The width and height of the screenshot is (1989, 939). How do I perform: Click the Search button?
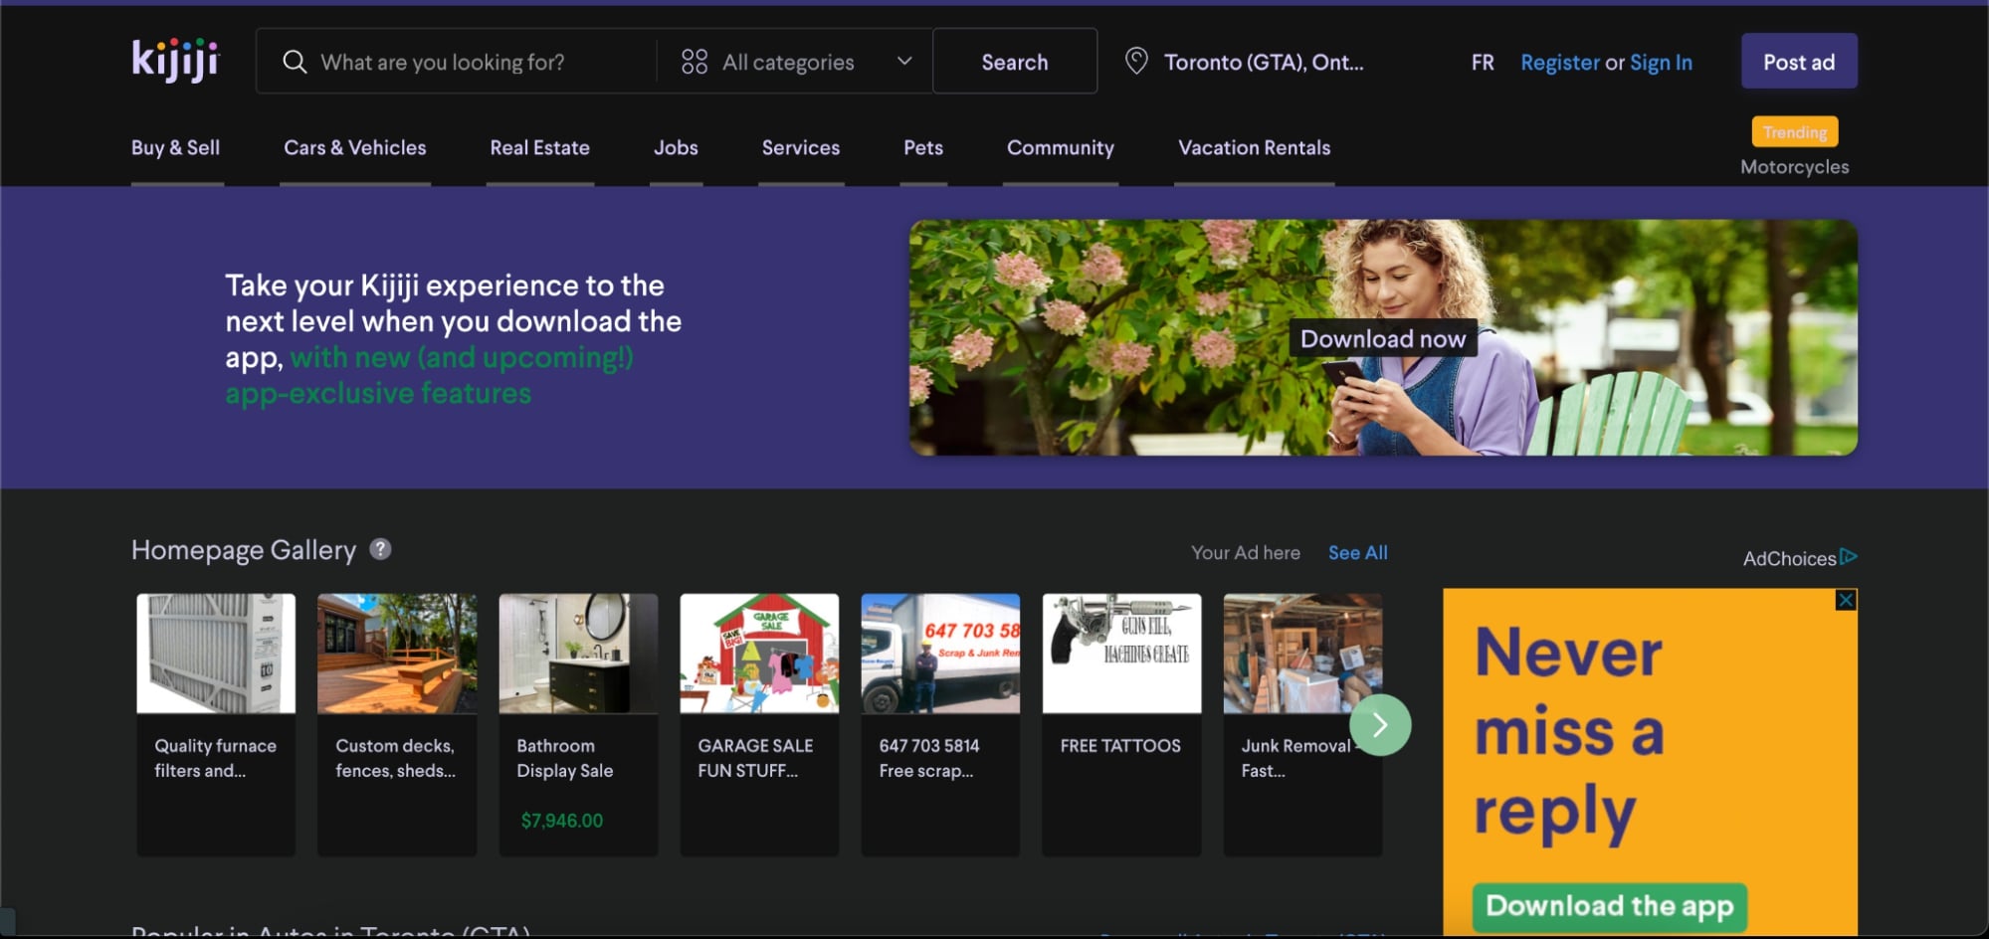pos(1015,62)
